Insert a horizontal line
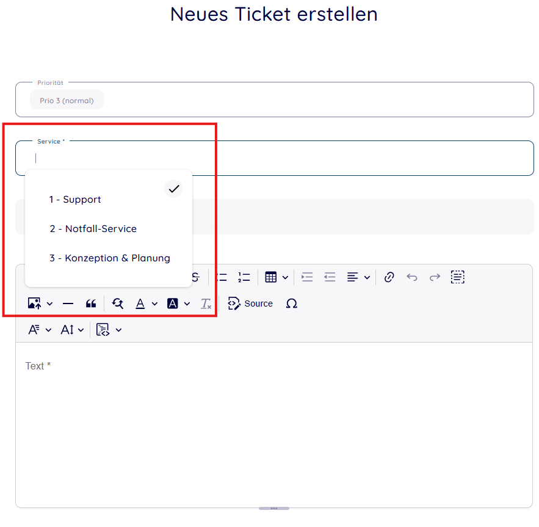Screen dimensions: 539x527 coord(68,303)
